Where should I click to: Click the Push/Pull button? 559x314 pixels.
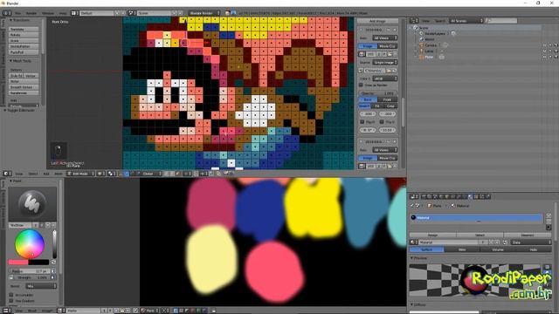point(24,52)
